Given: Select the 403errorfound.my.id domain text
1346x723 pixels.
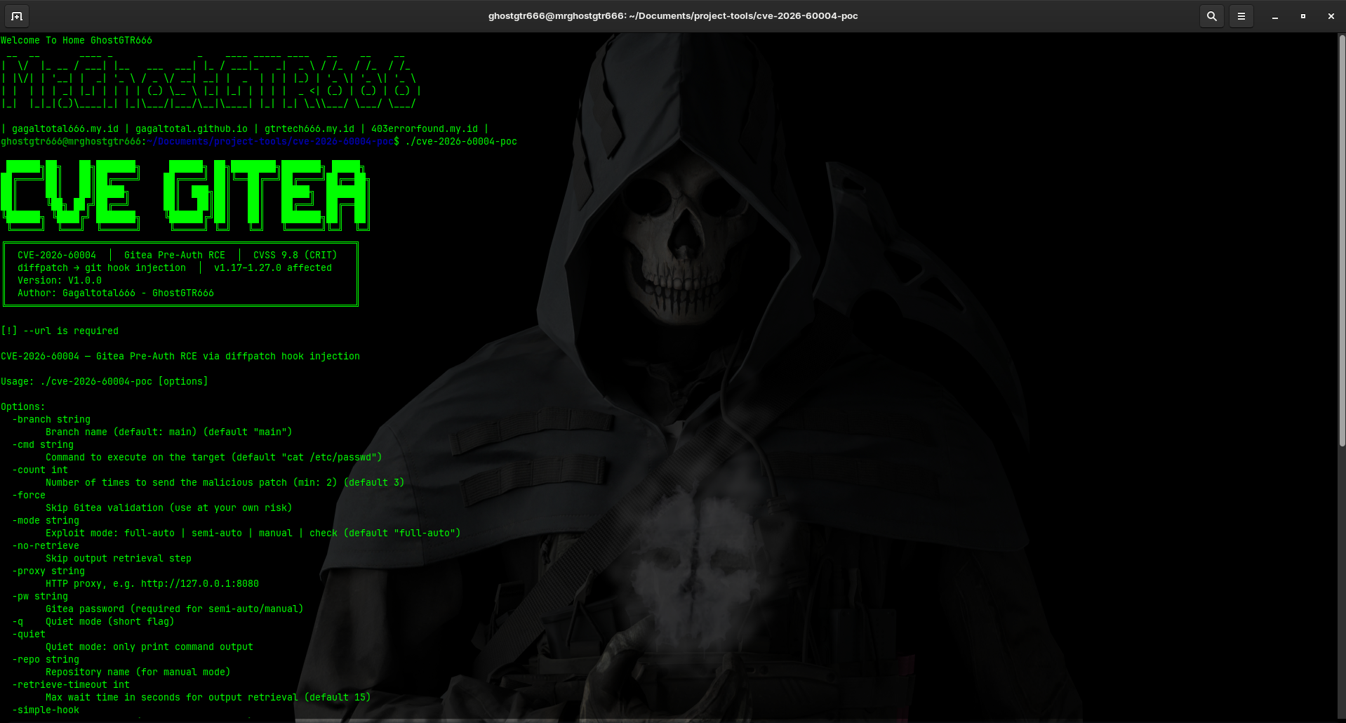Looking at the screenshot, I should click(425, 129).
